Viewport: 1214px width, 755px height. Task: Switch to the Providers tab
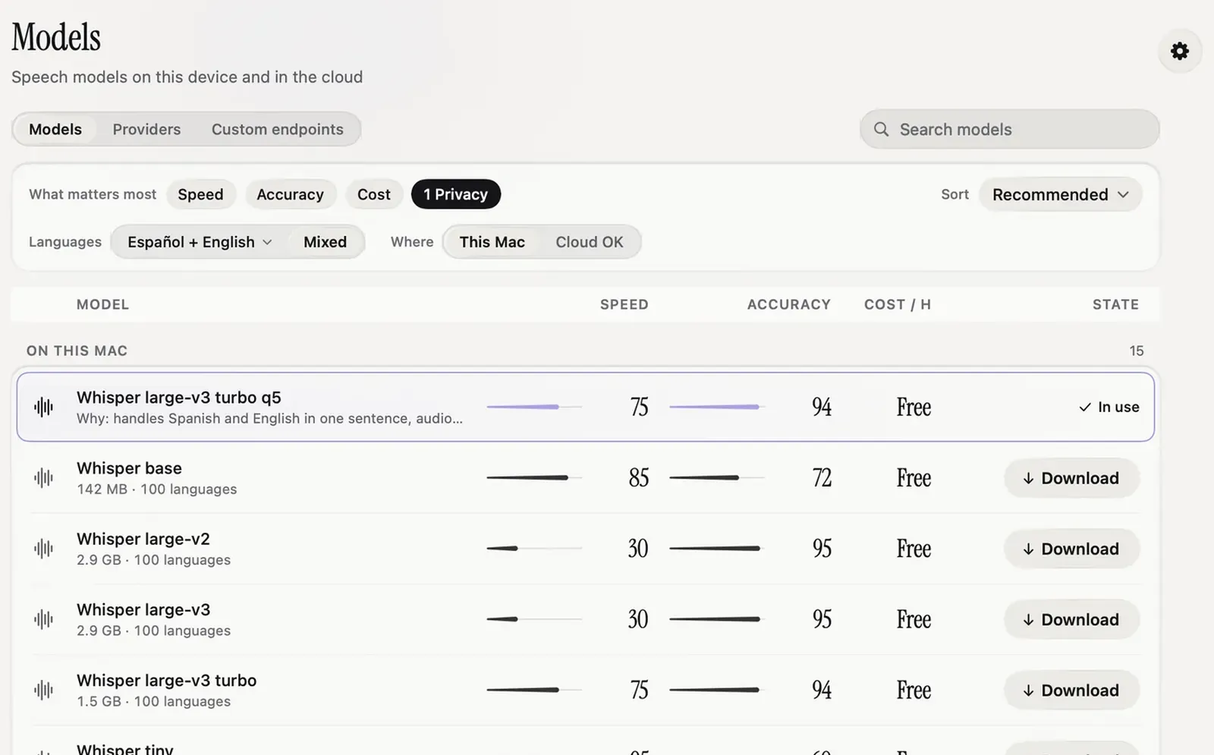click(146, 129)
